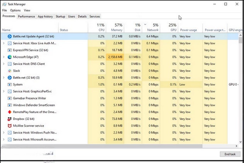Image resolution: width=244 pixels, height=163 pixels.
Task: Switch to the App history tab
Action: [x=45, y=17]
